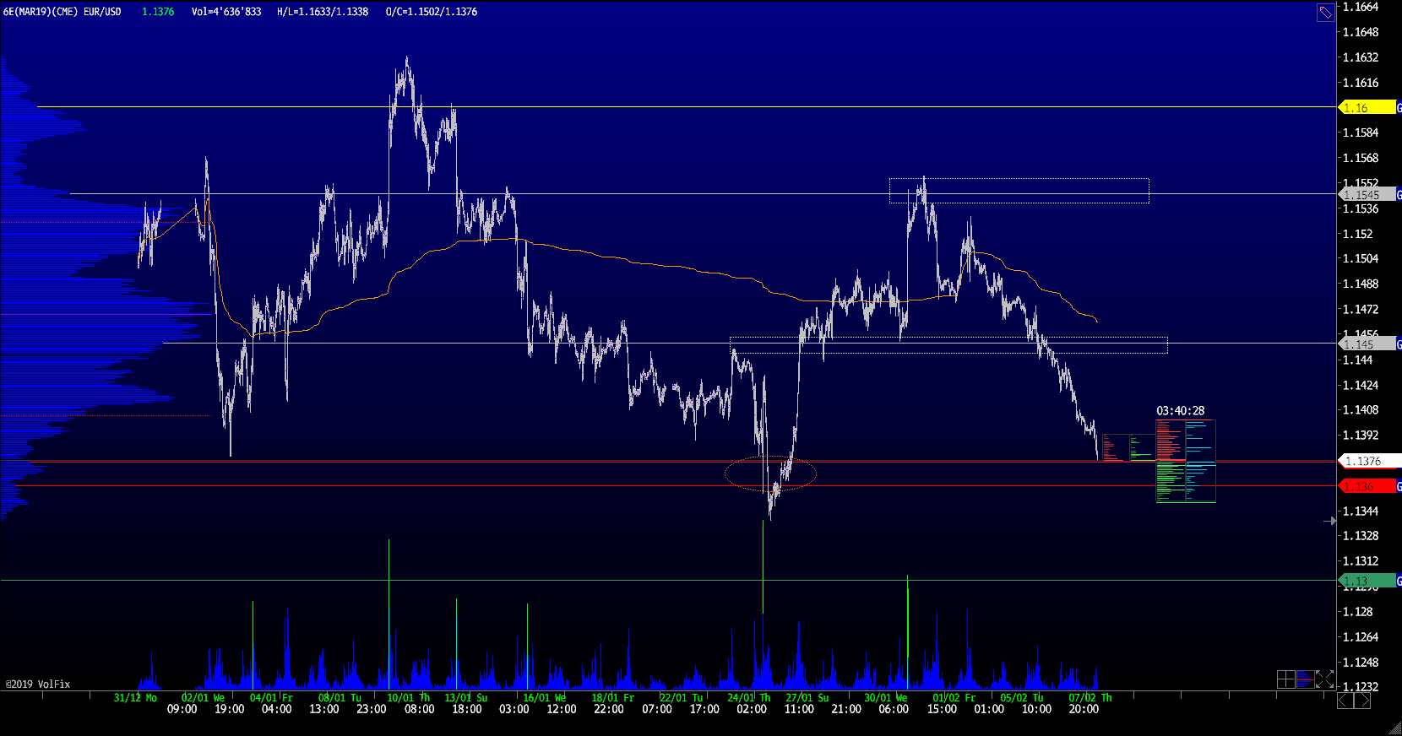Click the resize grip in the window corner
This screenshot has width=1402, height=736.
[x=1394, y=728]
